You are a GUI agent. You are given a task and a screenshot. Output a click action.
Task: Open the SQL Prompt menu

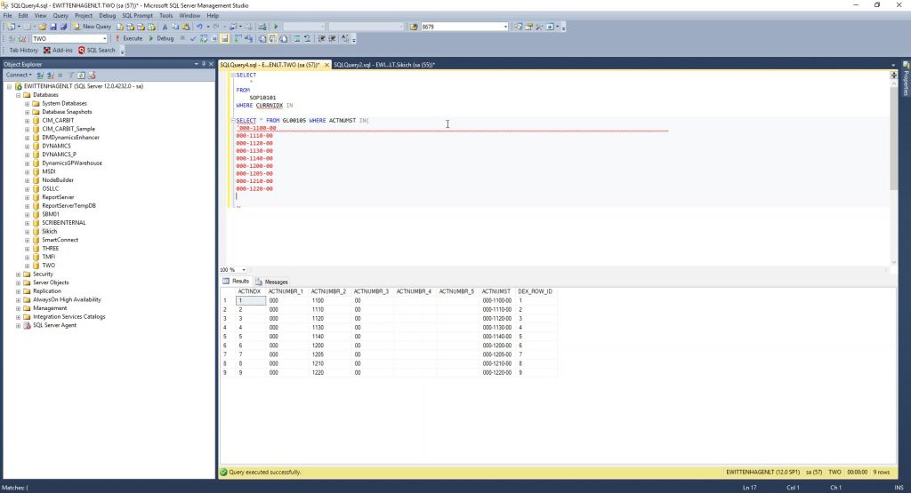(137, 15)
